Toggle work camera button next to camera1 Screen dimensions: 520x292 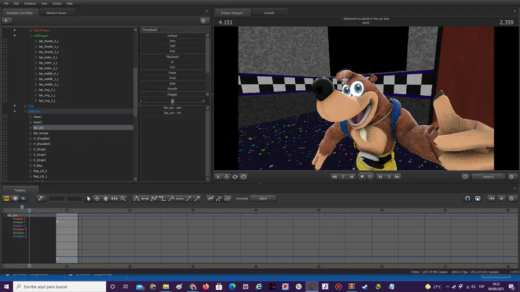tap(465, 177)
